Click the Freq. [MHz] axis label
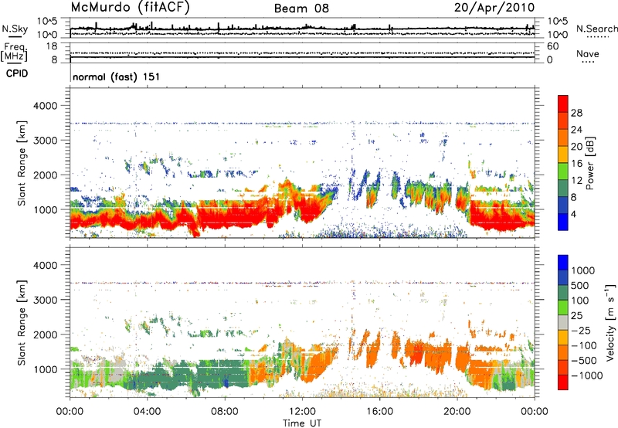 coord(14,52)
